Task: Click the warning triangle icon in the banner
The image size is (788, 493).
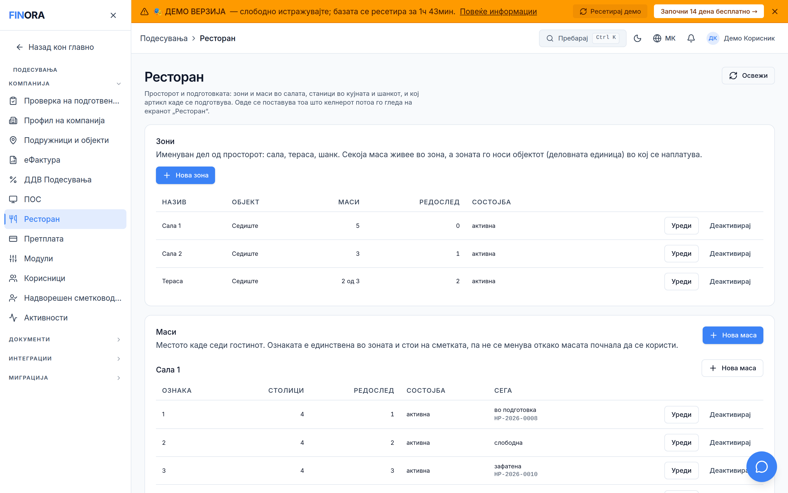Action: [x=144, y=12]
